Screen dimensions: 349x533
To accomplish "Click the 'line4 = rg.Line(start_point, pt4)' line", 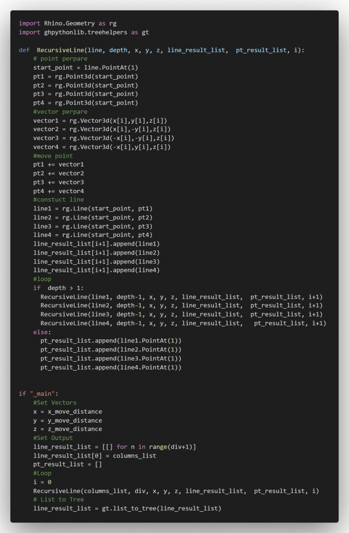I will point(93,235).
